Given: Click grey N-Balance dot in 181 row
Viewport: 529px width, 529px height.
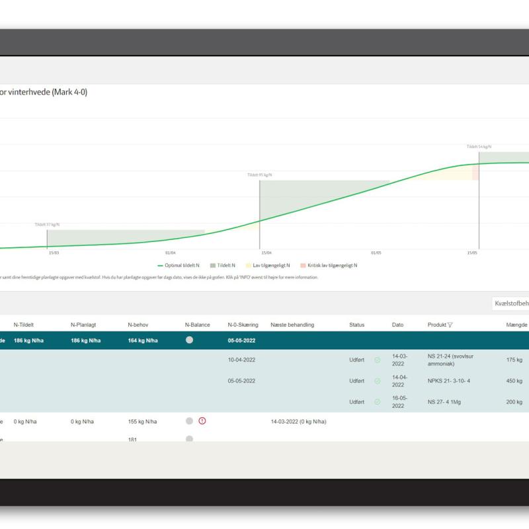Looking at the screenshot, I should pos(190,438).
